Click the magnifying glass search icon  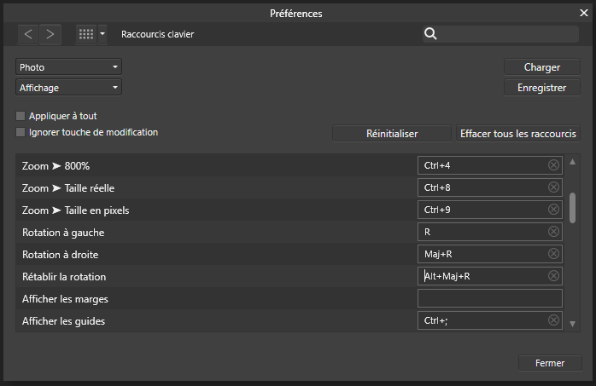tap(430, 34)
